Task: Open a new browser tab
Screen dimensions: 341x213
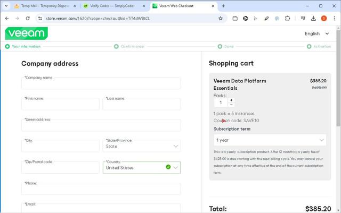Action: (x=223, y=6)
